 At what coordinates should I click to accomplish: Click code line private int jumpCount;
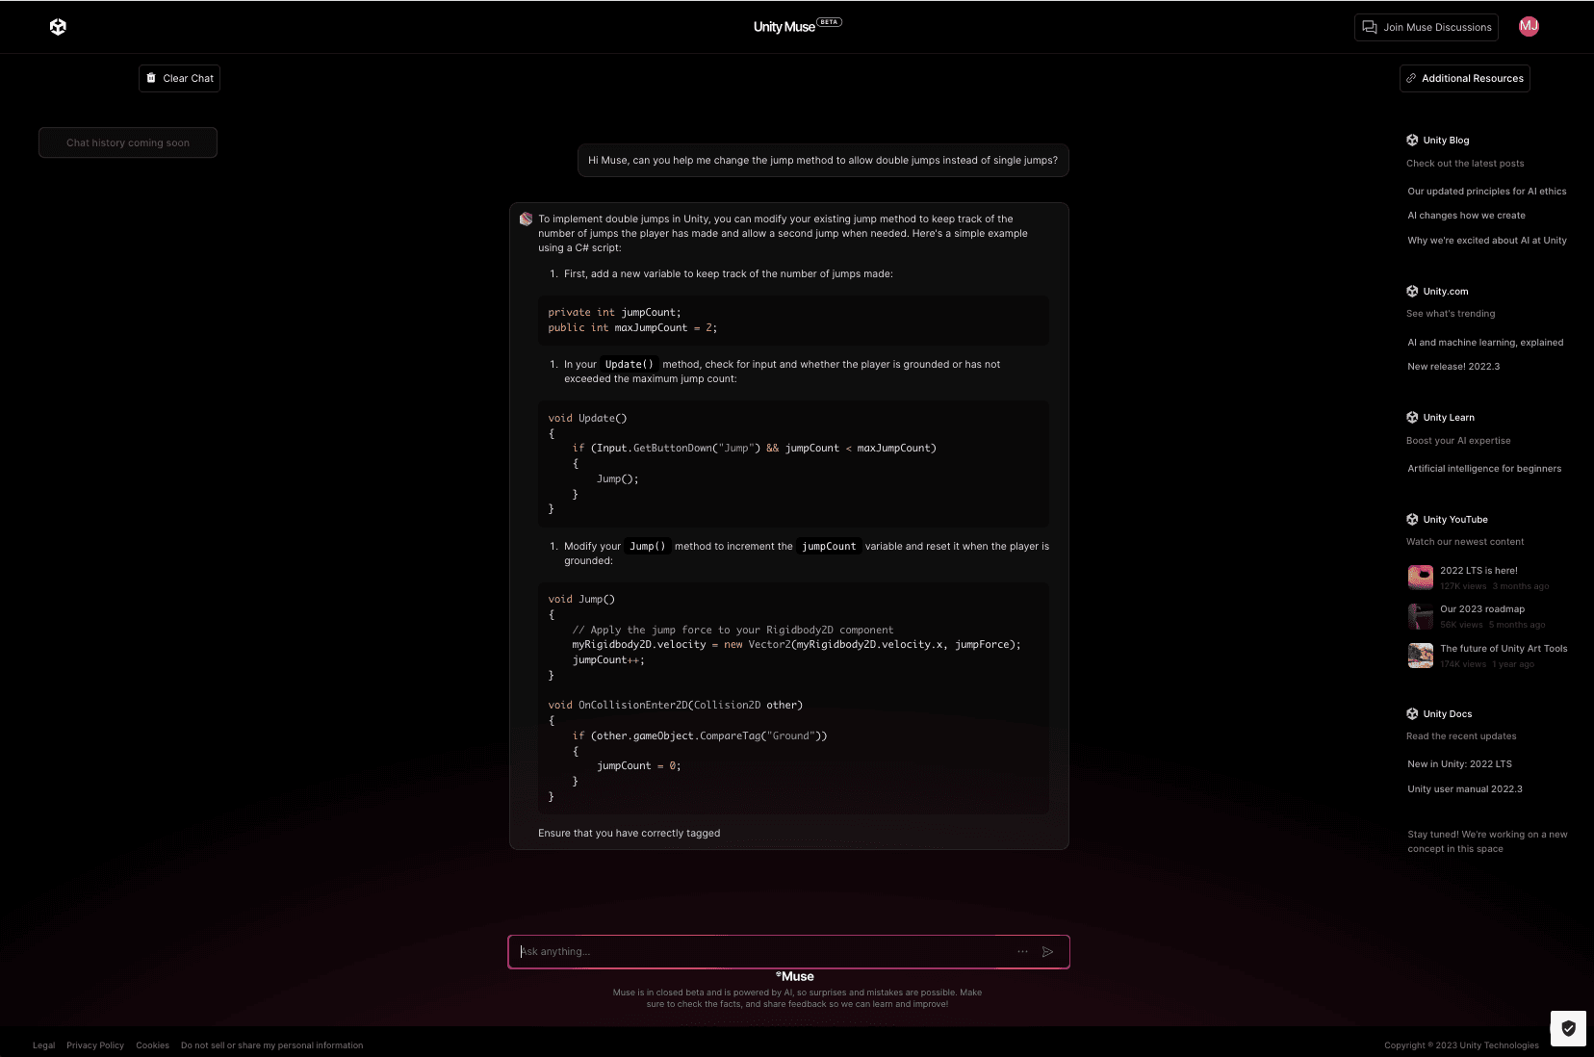[x=614, y=313]
